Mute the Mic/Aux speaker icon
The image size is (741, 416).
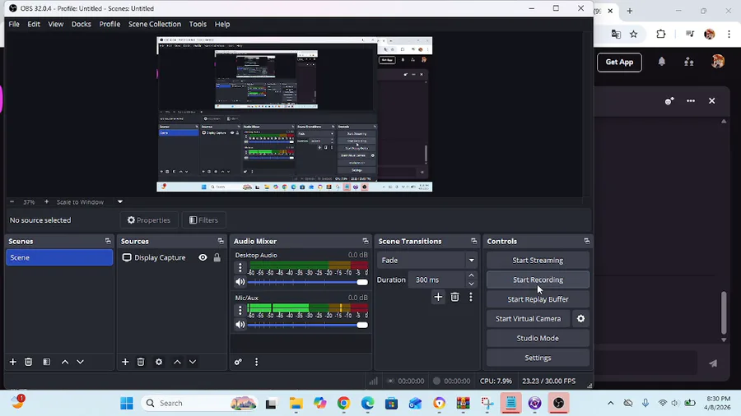(240, 325)
